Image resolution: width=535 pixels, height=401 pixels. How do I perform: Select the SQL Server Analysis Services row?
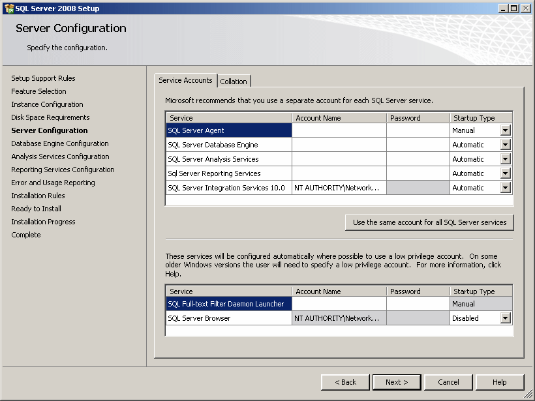pyautogui.click(x=229, y=159)
